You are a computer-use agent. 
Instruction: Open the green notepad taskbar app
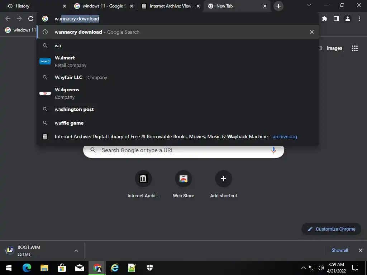pos(132,268)
